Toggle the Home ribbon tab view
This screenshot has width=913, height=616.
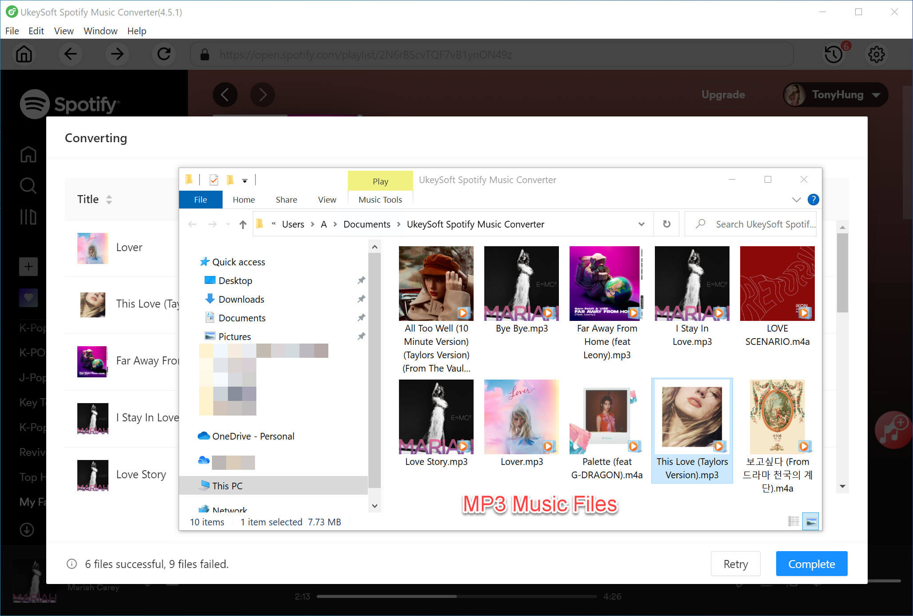(243, 200)
